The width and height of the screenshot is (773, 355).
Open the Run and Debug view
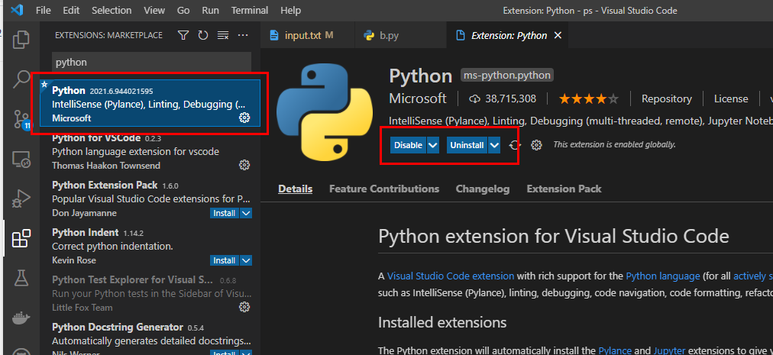pos(21,198)
